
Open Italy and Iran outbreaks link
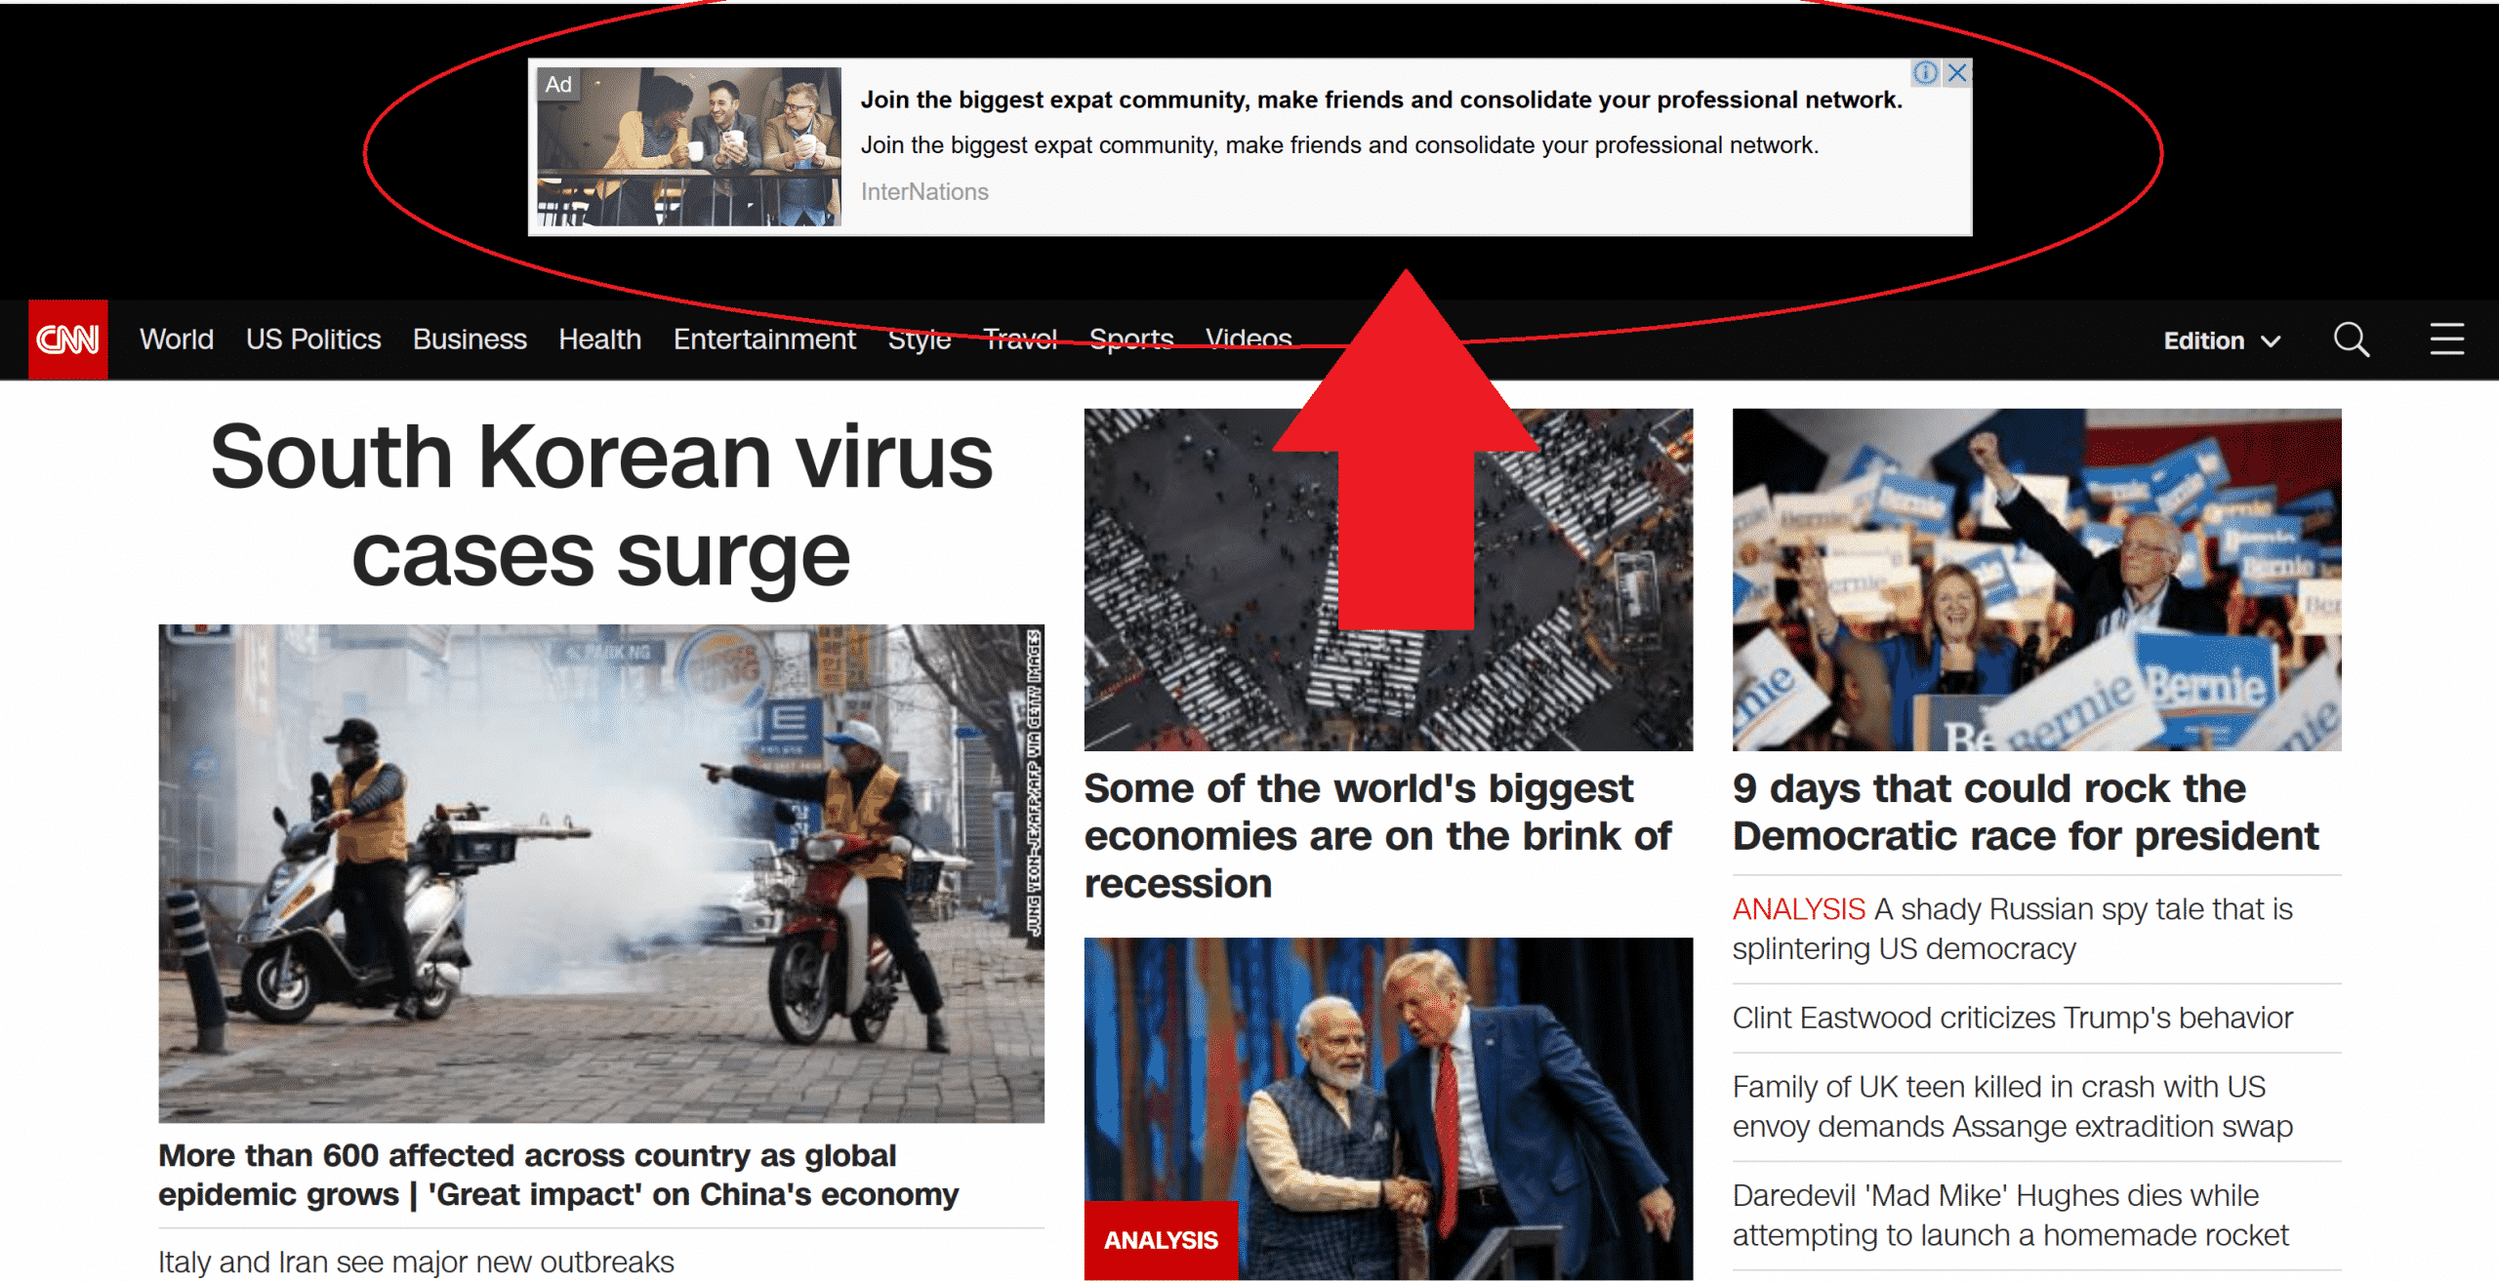coord(416,1262)
